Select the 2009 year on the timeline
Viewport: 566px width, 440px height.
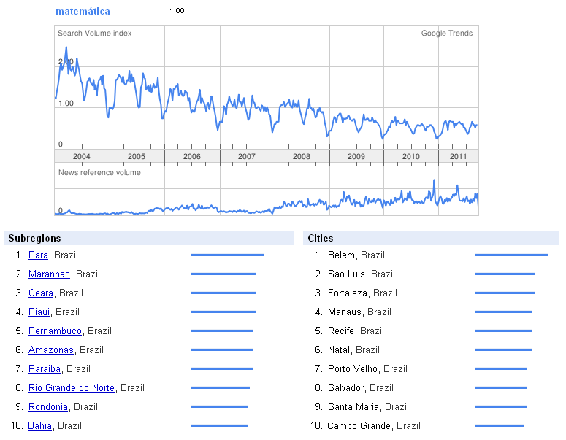(356, 156)
